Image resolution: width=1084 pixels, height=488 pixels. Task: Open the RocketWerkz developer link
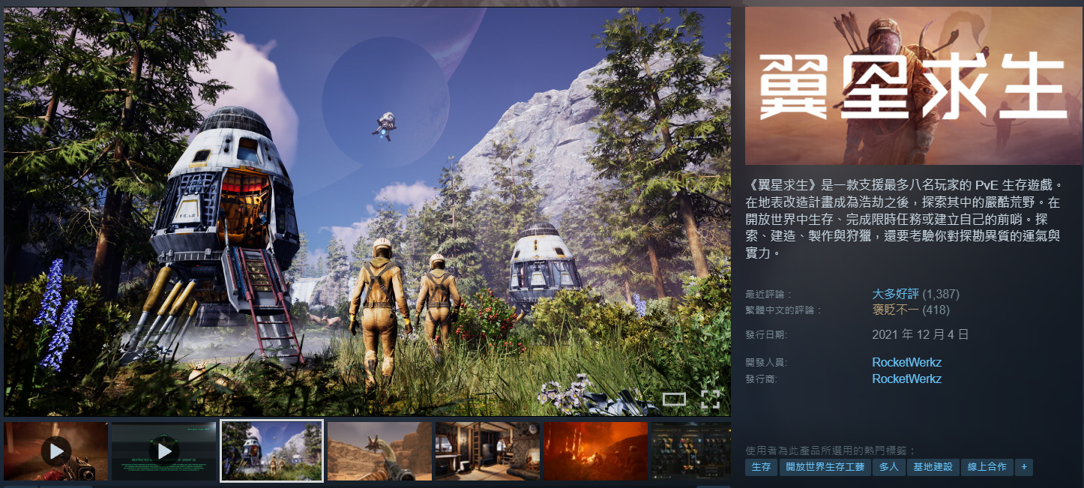906,362
